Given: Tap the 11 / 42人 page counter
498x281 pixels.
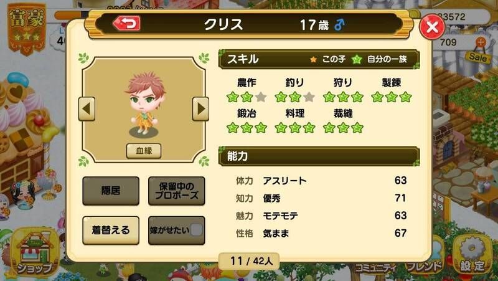Looking at the screenshot, I should coord(249,261).
